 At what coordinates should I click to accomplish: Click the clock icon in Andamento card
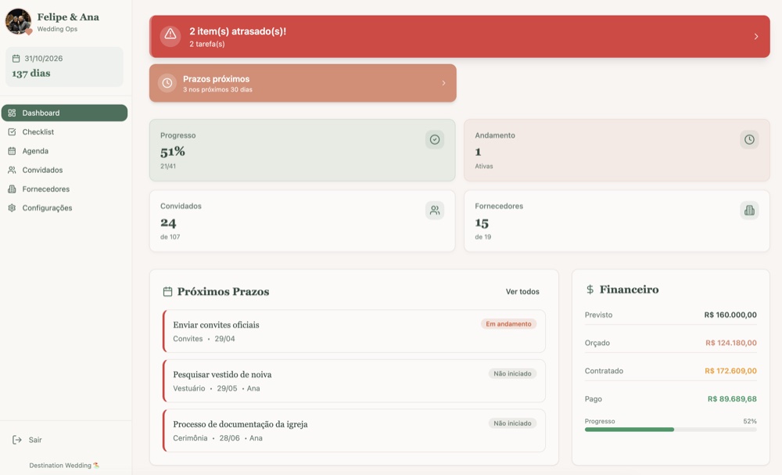point(749,140)
